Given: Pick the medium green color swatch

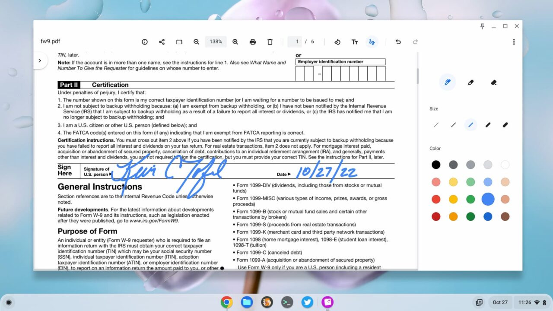Looking at the screenshot, I should tap(470, 199).
